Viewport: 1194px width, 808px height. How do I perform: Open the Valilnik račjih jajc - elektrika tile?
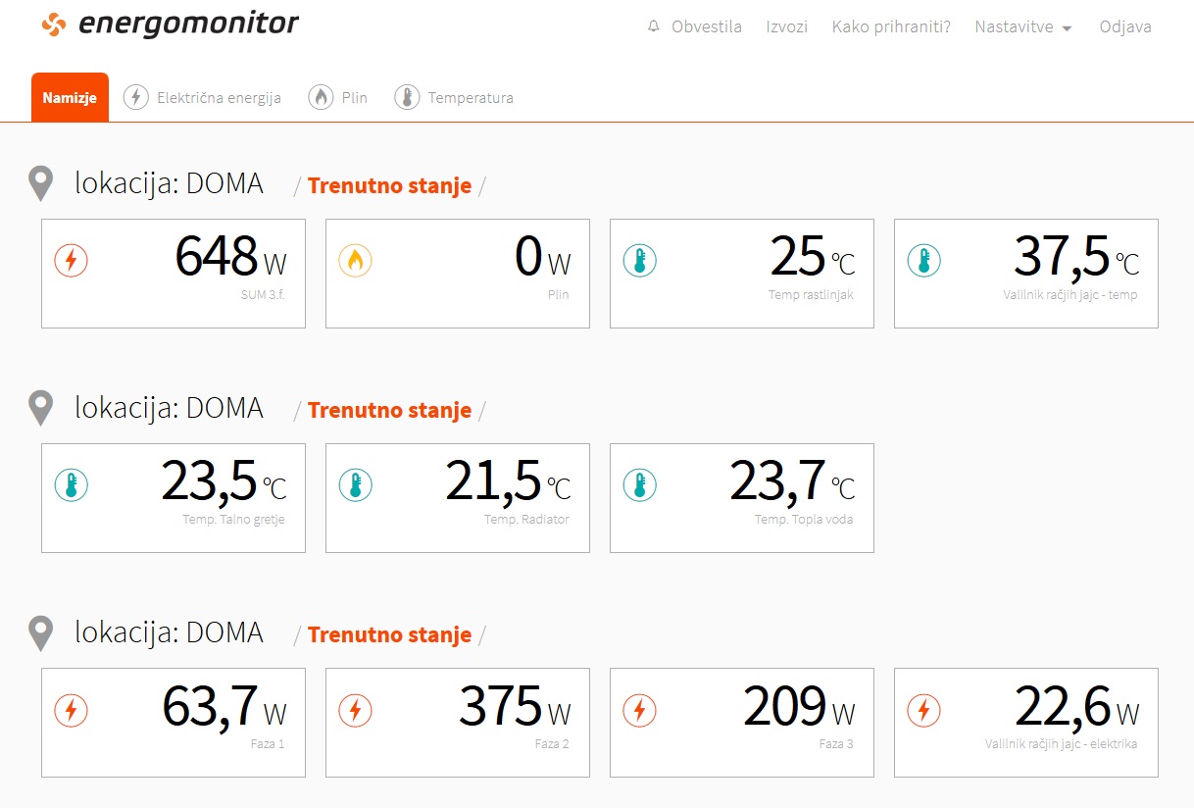point(1026,723)
